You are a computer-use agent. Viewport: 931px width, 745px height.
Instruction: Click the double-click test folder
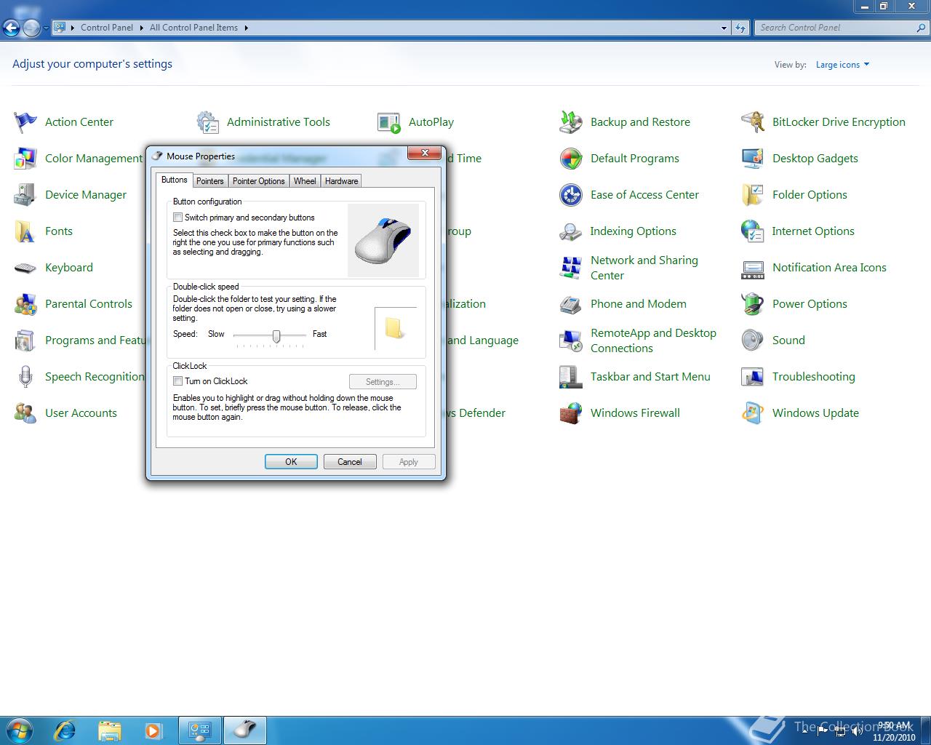[x=395, y=328]
